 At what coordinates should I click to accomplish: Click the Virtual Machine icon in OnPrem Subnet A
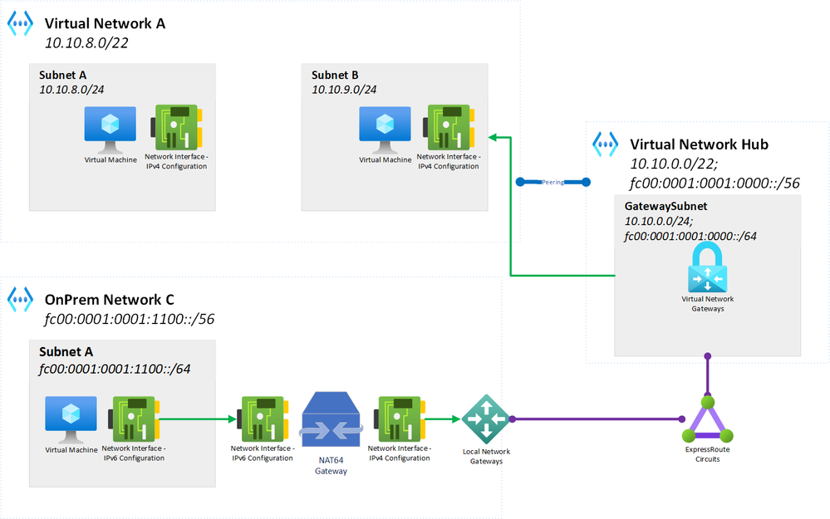(71, 419)
